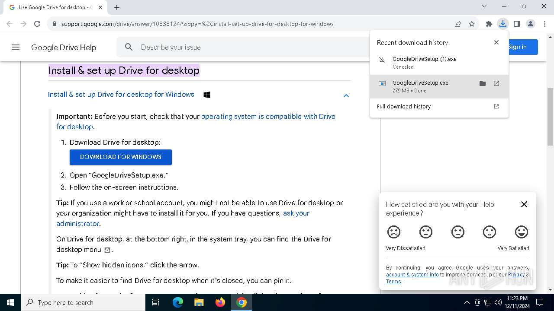Open the tab search dropdown

point(484,6)
